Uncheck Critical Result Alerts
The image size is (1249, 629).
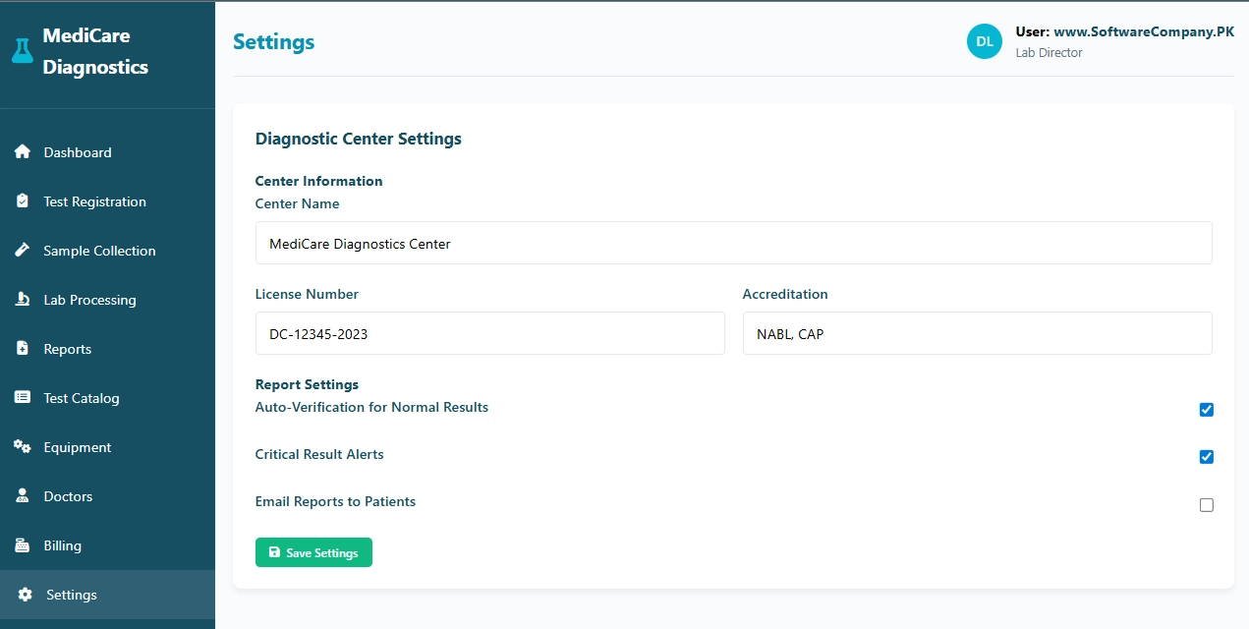pyautogui.click(x=1206, y=457)
